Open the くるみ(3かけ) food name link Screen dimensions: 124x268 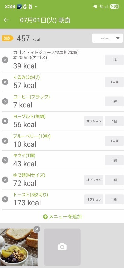click(26, 77)
